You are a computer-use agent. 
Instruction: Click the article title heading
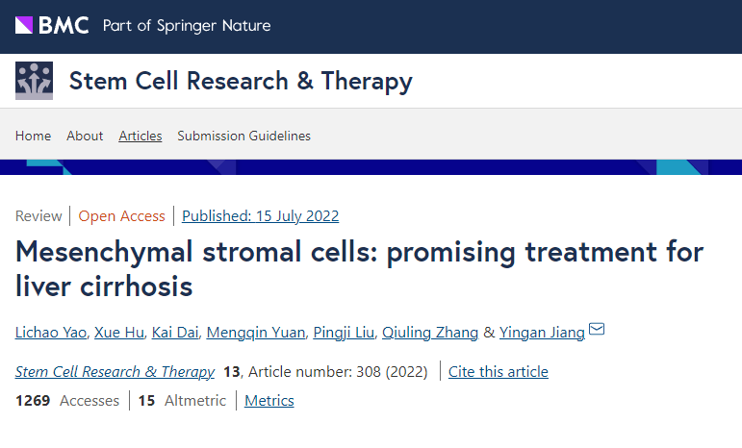(360, 269)
